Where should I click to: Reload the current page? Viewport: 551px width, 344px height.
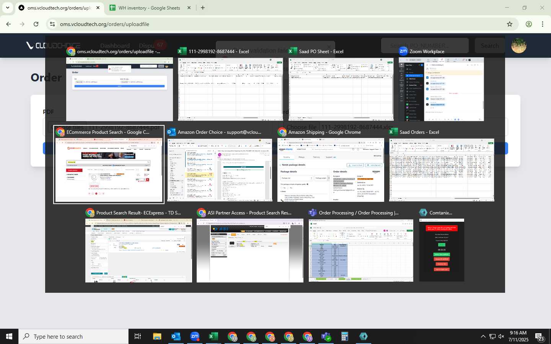[36, 24]
